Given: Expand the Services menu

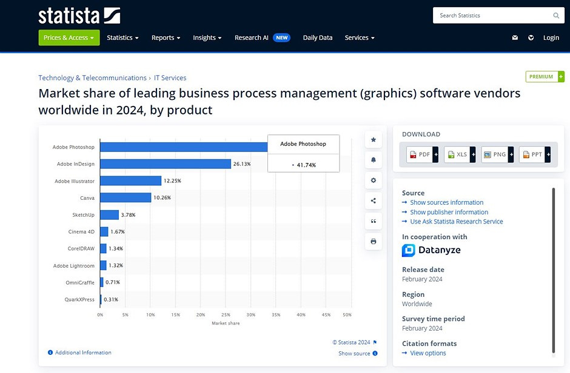Looking at the screenshot, I should point(360,38).
